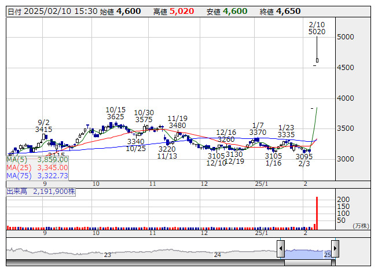Click the date 2025/02/10 15:30 in header

(52, 11)
